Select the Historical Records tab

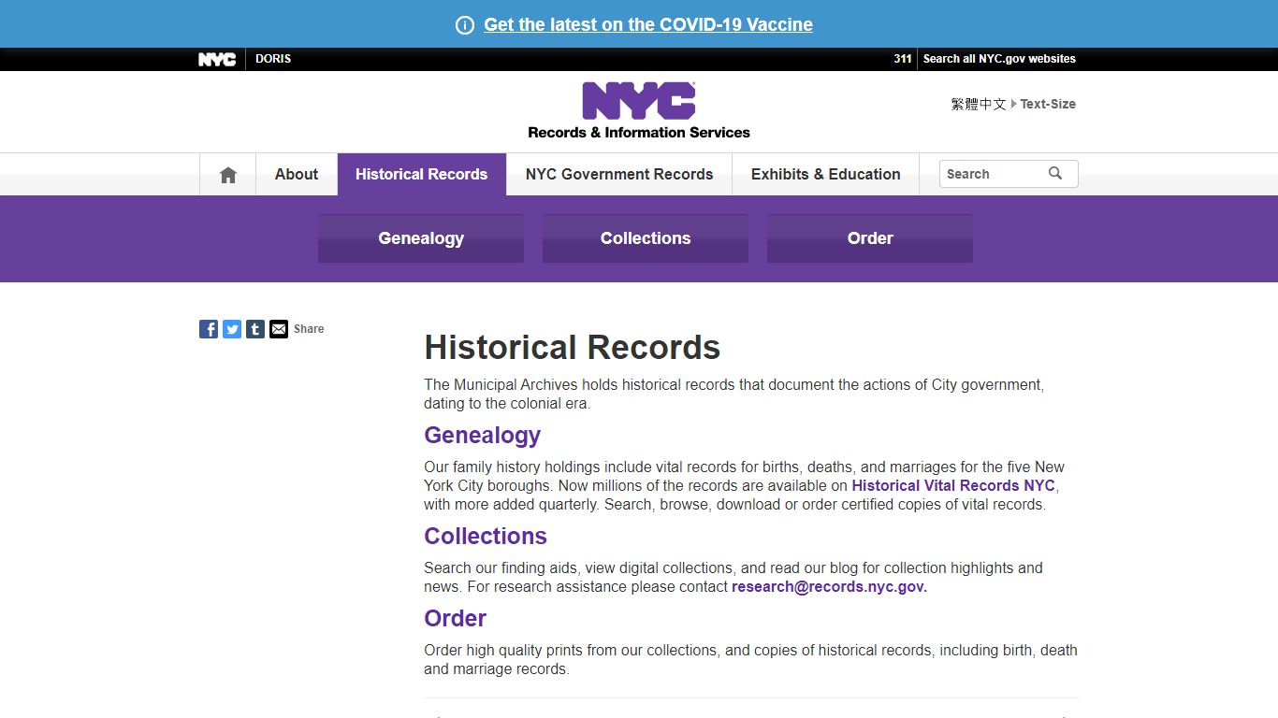(x=421, y=174)
